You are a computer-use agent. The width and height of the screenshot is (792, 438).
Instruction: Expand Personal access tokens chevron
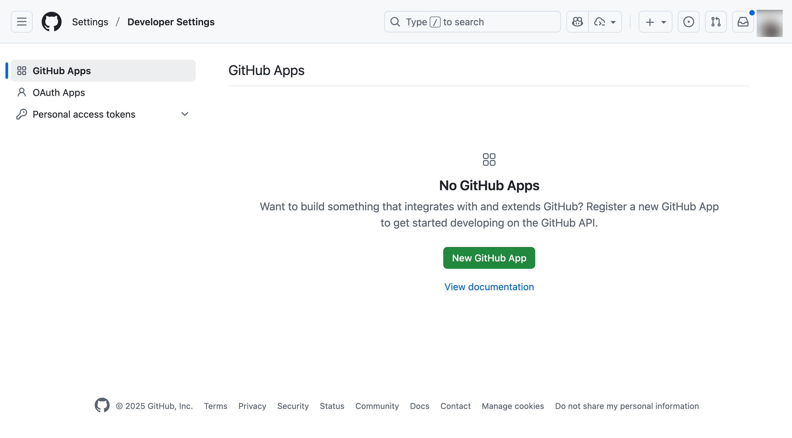click(x=185, y=114)
